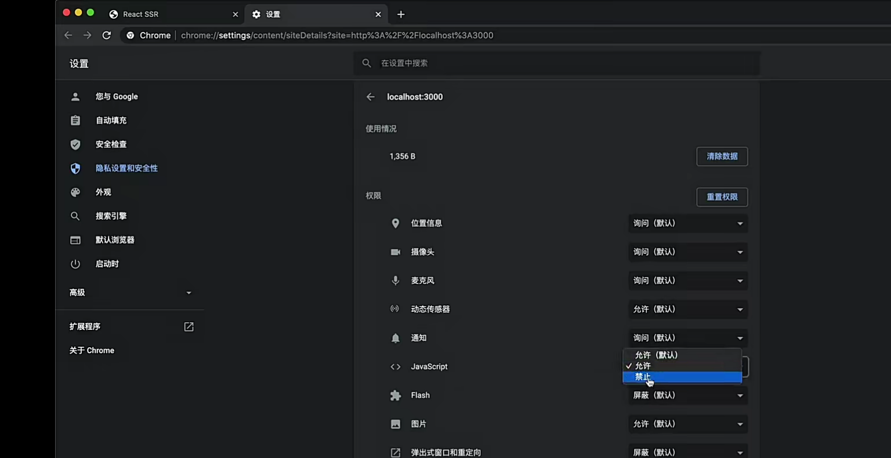Click the 清除数据 button
The height and width of the screenshot is (458, 891).
click(722, 157)
